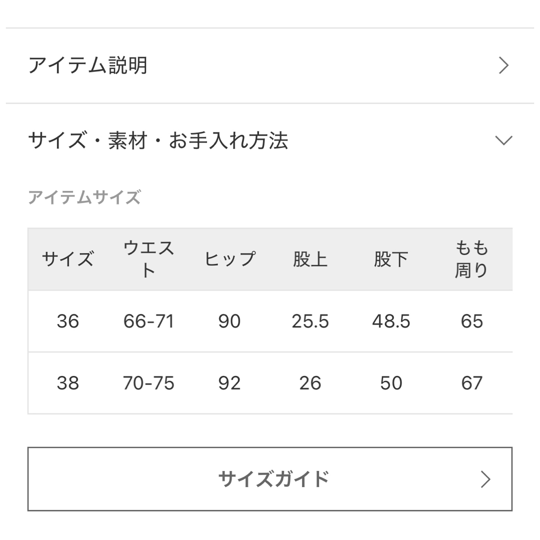Select the 67 thigh measurement cell
The image size is (540, 540).
point(471,383)
